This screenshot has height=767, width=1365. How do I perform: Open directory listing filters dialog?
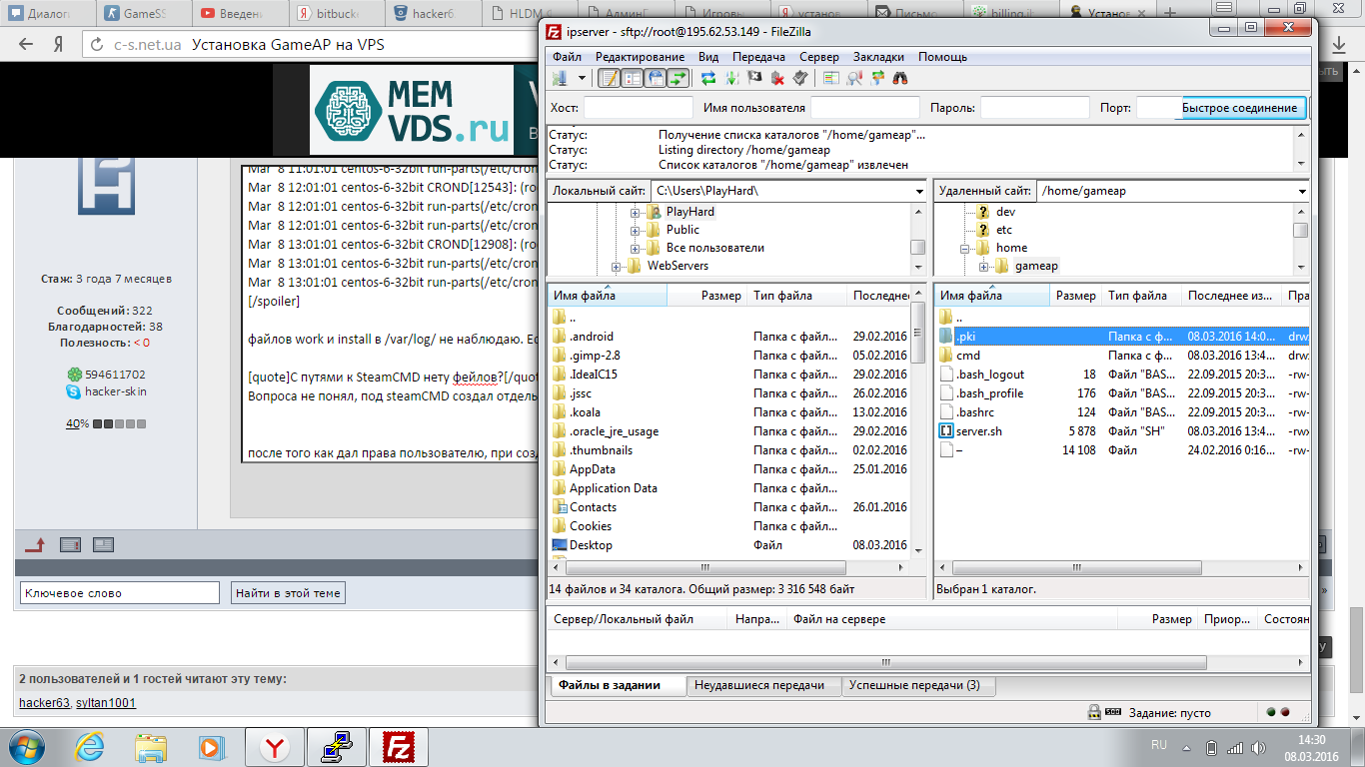(x=831, y=78)
